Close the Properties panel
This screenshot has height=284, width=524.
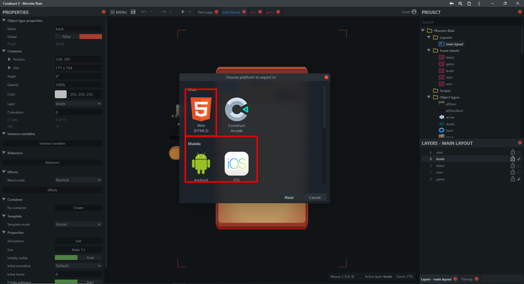tap(104, 12)
